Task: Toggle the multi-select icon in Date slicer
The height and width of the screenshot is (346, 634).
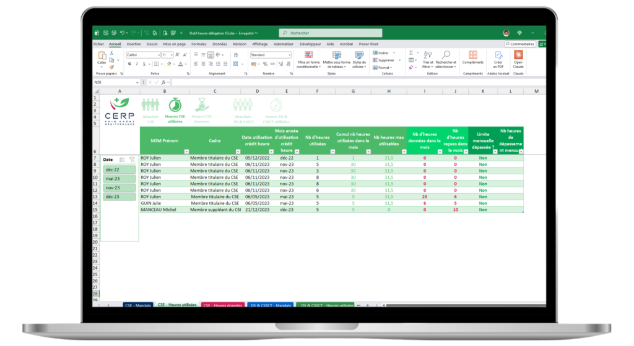Action: click(x=122, y=159)
